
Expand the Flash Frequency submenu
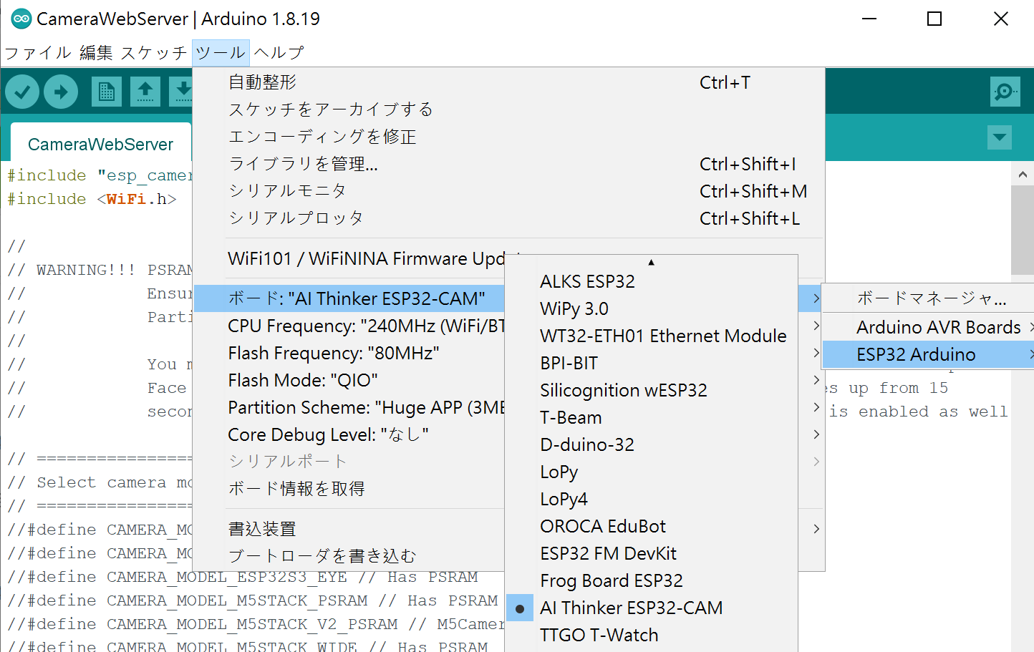point(508,353)
